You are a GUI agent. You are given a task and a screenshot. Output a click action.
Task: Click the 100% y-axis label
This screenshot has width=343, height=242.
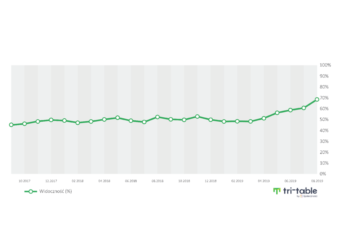[x=325, y=65]
